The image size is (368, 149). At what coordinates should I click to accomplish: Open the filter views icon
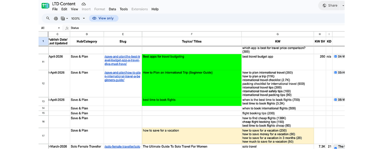(63, 18)
